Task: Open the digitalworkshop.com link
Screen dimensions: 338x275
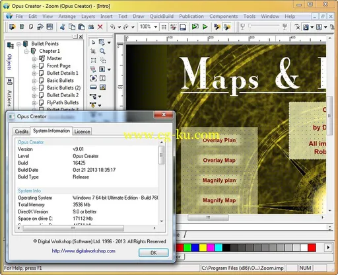Action: (x=84, y=251)
